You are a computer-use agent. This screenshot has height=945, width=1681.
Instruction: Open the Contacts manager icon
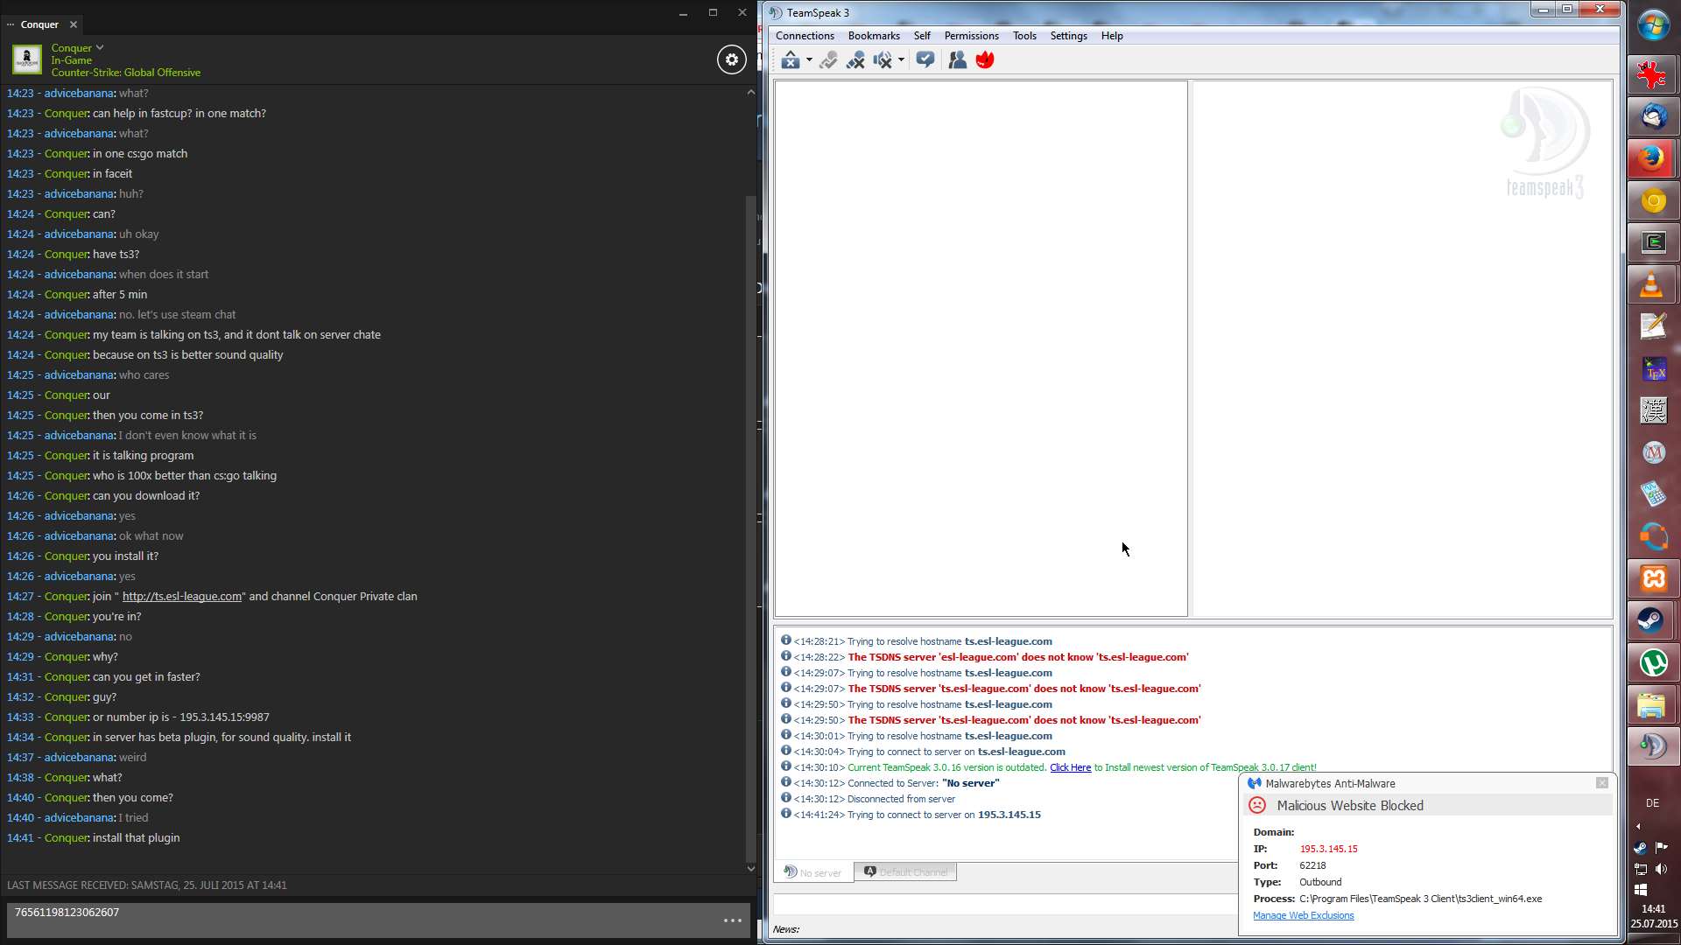click(958, 59)
